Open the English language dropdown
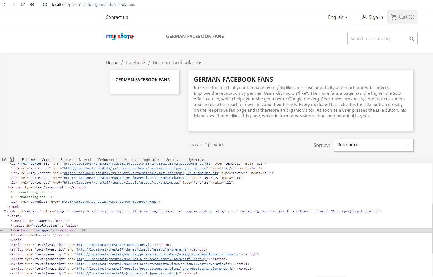The image size is (433, 277). [338, 17]
